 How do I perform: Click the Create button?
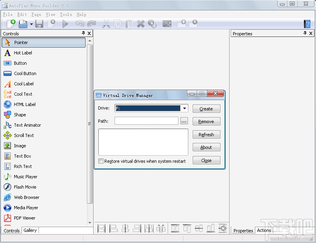point(206,109)
